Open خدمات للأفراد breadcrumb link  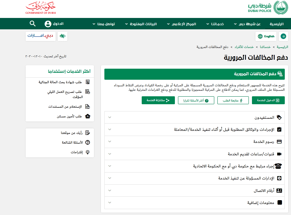click(x=244, y=47)
